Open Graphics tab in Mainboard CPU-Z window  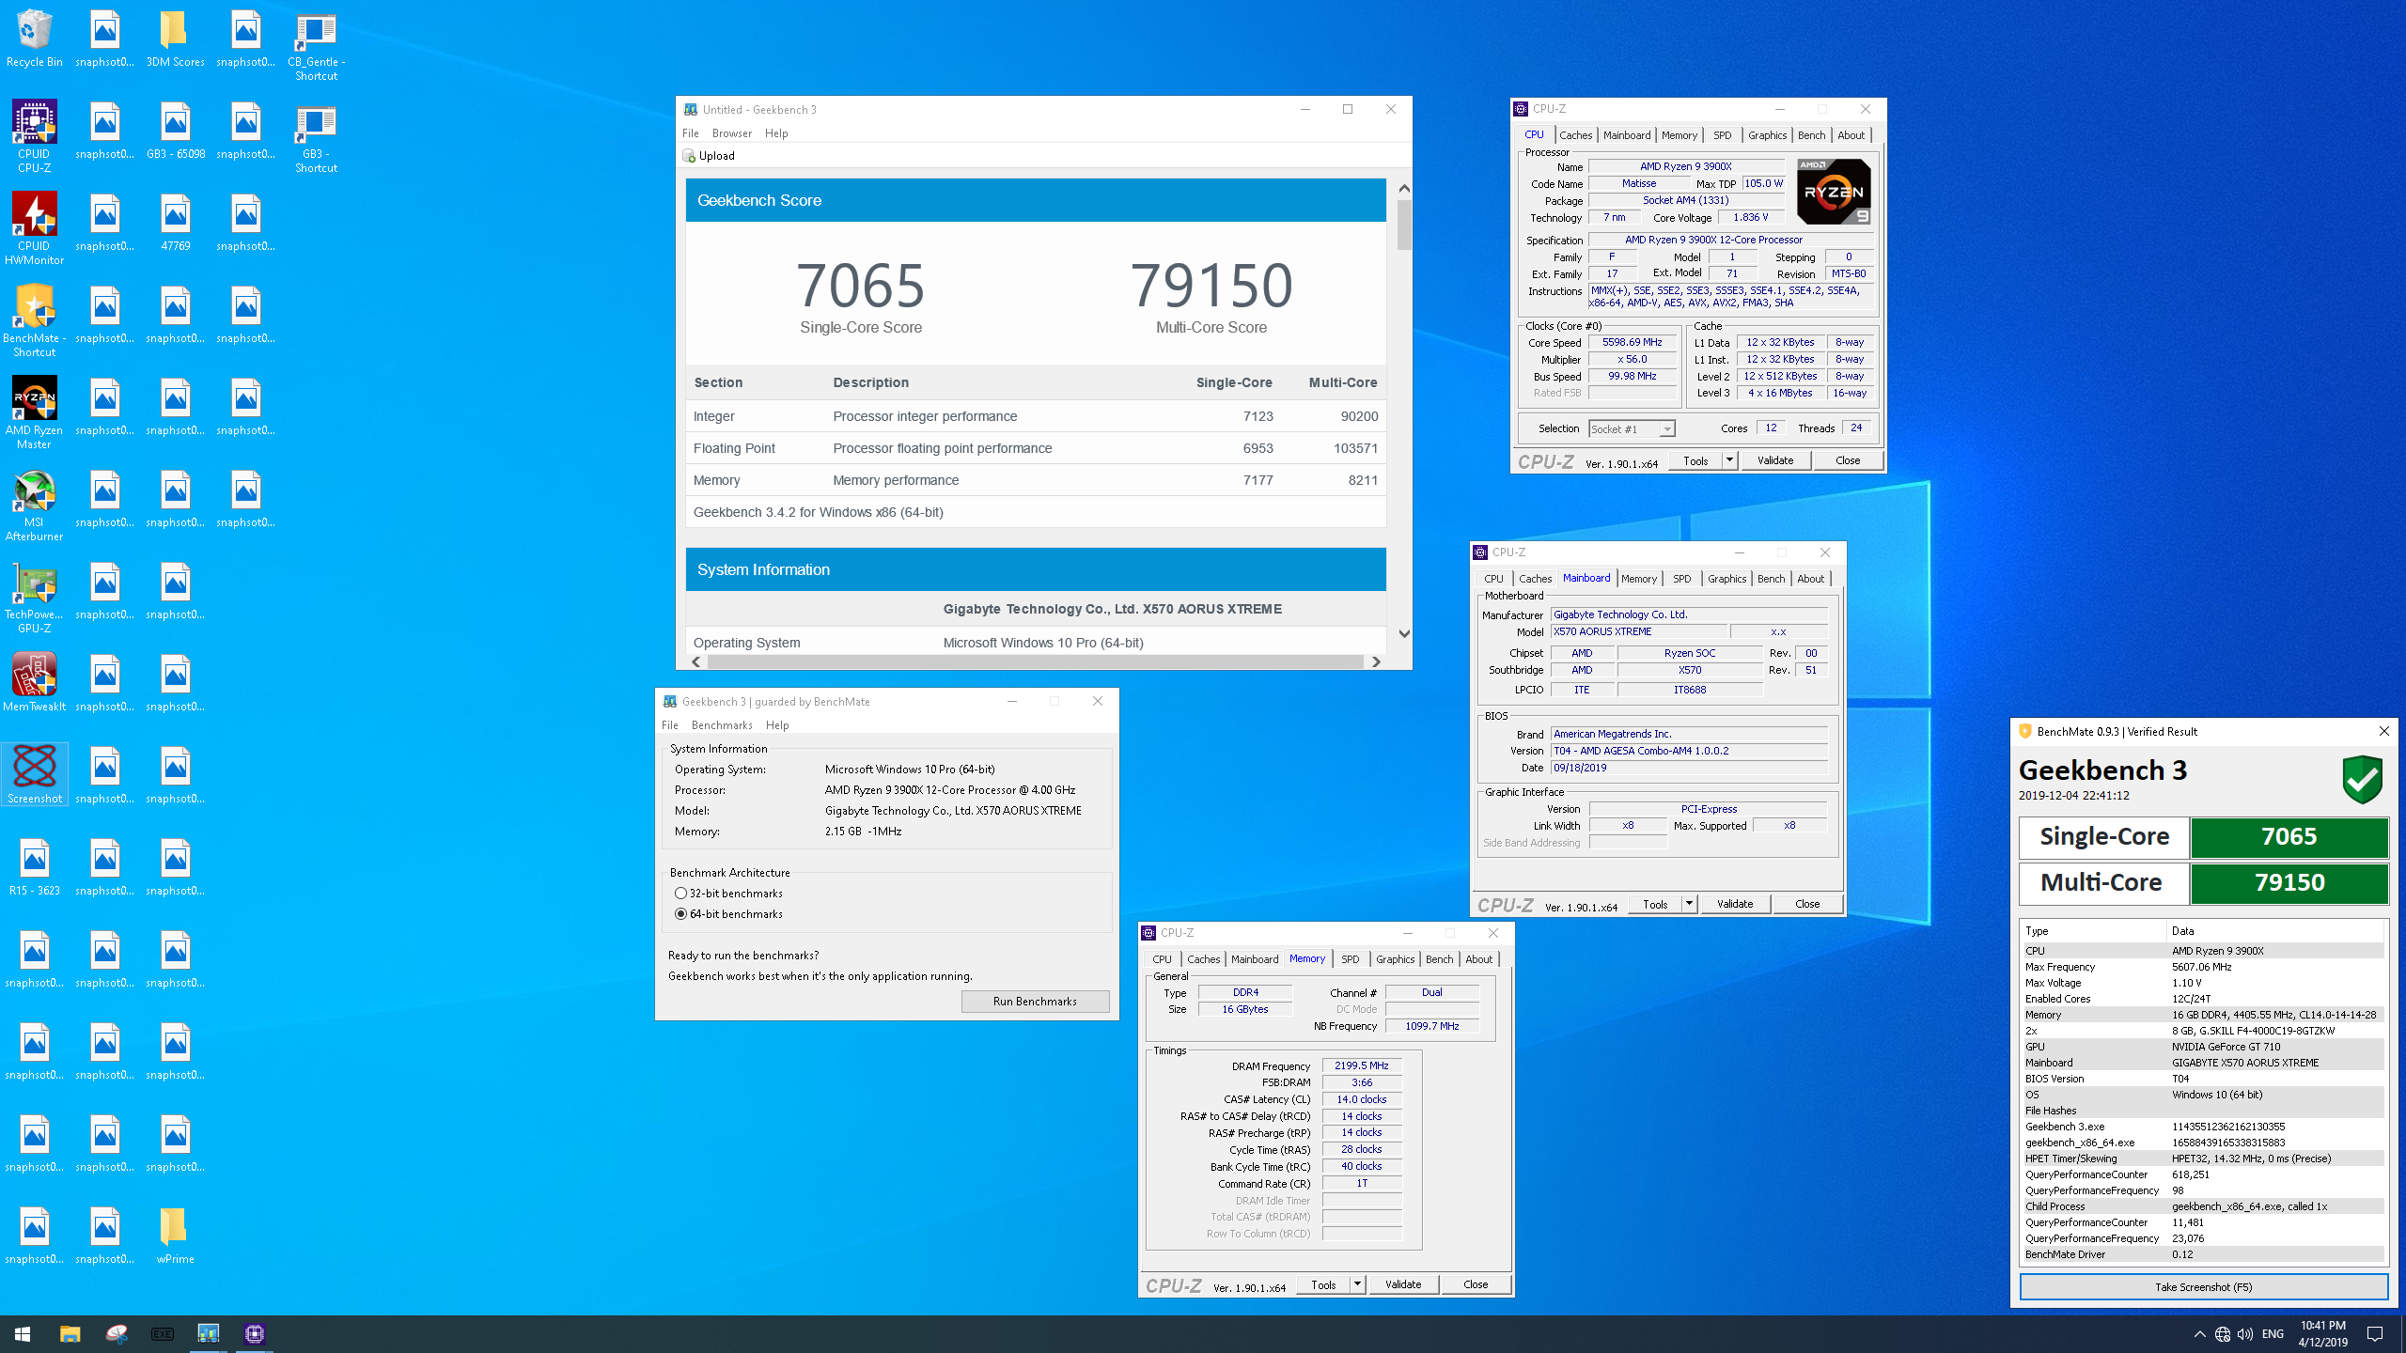[1726, 579]
